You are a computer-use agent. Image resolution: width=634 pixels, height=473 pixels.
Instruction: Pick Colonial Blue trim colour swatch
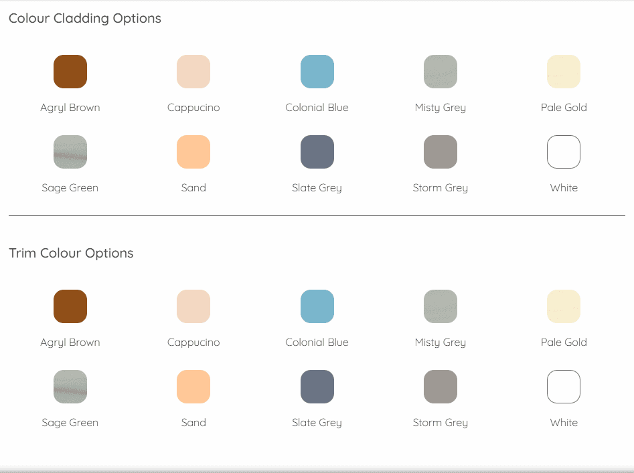point(317,306)
